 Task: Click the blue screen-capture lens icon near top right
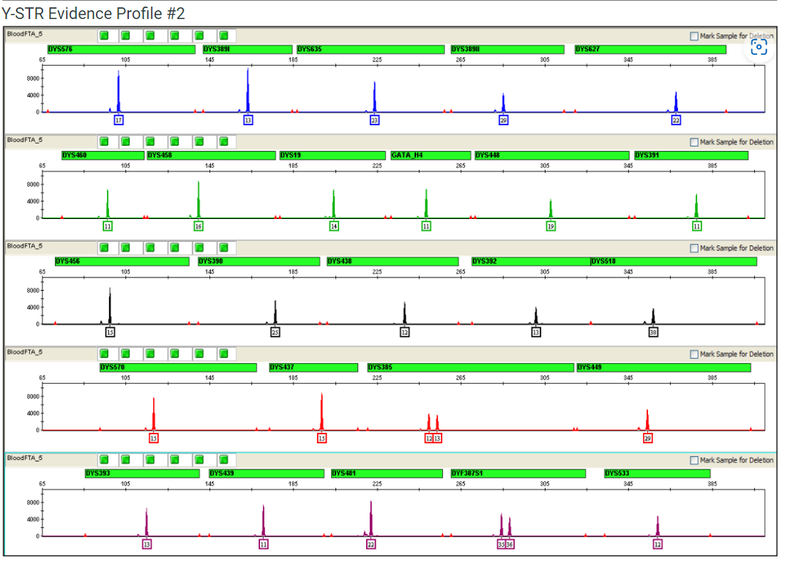click(x=759, y=46)
